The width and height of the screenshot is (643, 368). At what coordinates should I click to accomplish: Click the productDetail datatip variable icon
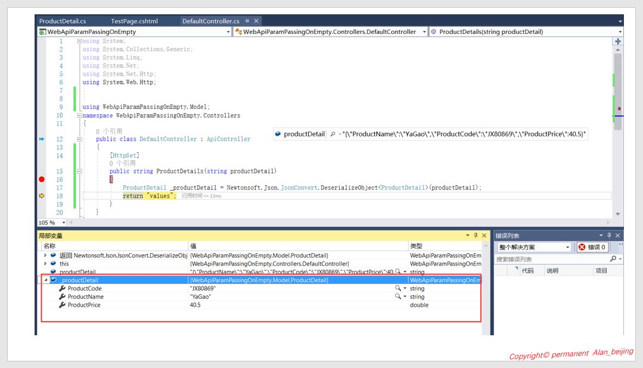(278, 134)
